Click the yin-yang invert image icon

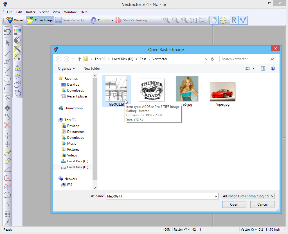[x=17, y=40]
